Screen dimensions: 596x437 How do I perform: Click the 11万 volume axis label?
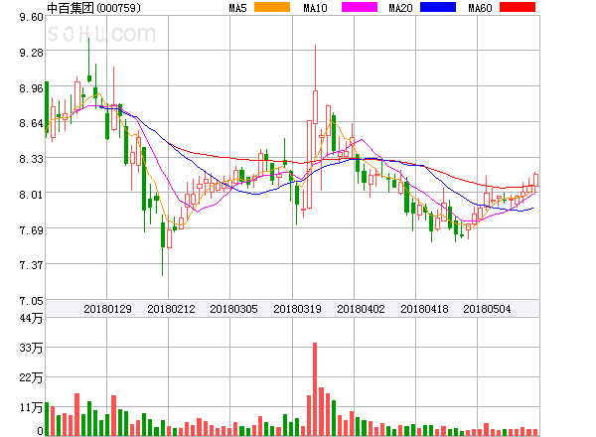pyautogui.click(x=31, y=407)
